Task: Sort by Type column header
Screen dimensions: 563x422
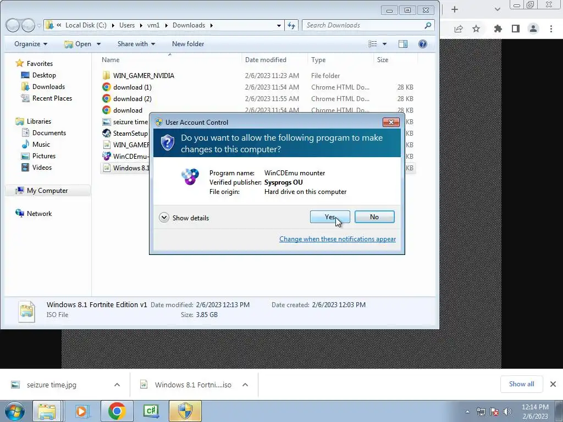Action: coord(318,59)
